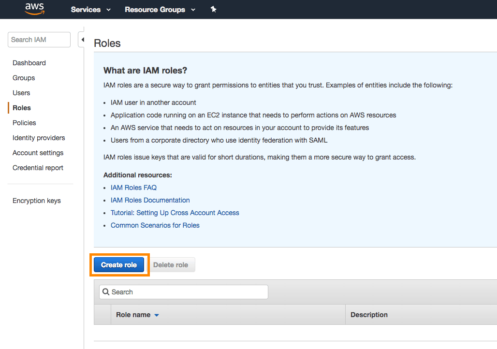Click the Create role button

pyautogui.click(x=119, y=265)
